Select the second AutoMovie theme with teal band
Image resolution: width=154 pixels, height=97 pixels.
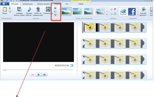click(x=77, y=11)
